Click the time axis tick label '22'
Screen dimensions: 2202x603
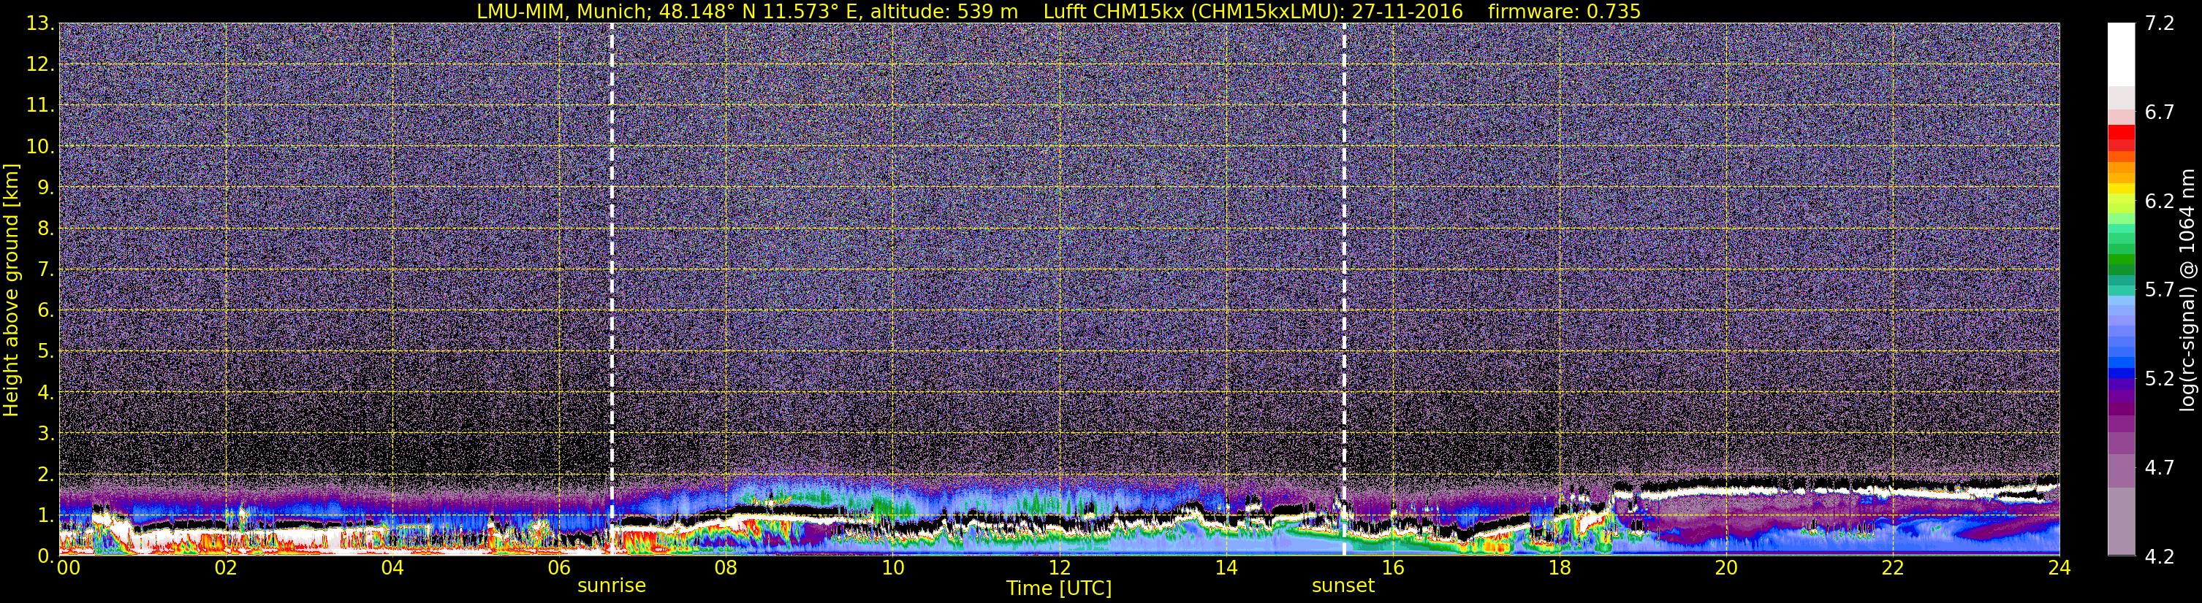click(1893, 569)
